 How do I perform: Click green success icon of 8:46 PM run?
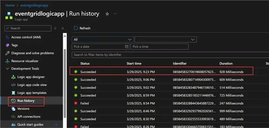[76, 111]
